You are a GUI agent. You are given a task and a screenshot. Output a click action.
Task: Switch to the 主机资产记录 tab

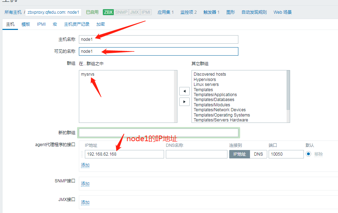76,24
